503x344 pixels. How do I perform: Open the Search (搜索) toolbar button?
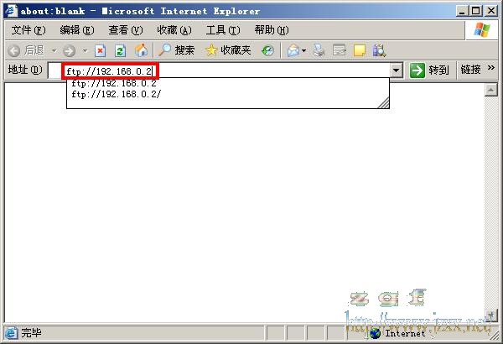click(x=177, y=50)
